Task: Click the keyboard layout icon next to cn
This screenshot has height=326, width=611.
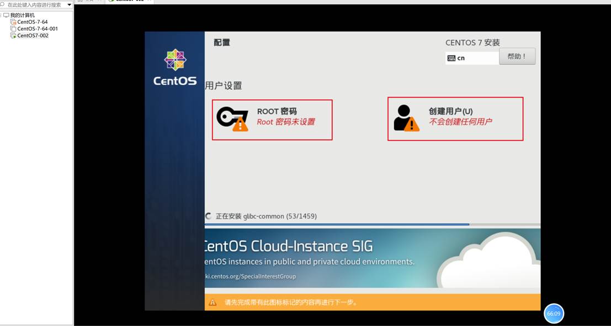Action: pyautogui.click(x=451, y=58)
